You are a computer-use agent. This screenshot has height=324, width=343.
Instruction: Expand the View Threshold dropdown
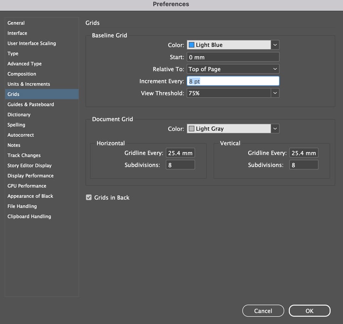[x=275, y=93]
